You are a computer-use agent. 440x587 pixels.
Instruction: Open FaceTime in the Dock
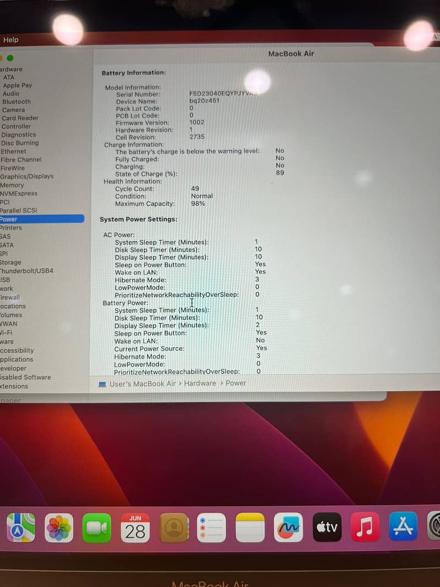97,528
